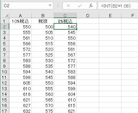Click cell B9 containing 535

coord(43,66)
